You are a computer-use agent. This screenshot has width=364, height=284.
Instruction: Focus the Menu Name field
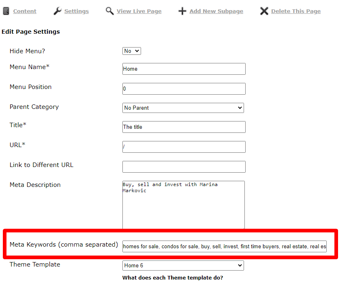tap(184, 69)
